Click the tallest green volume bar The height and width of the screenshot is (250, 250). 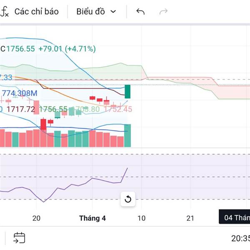click(128, 135)
